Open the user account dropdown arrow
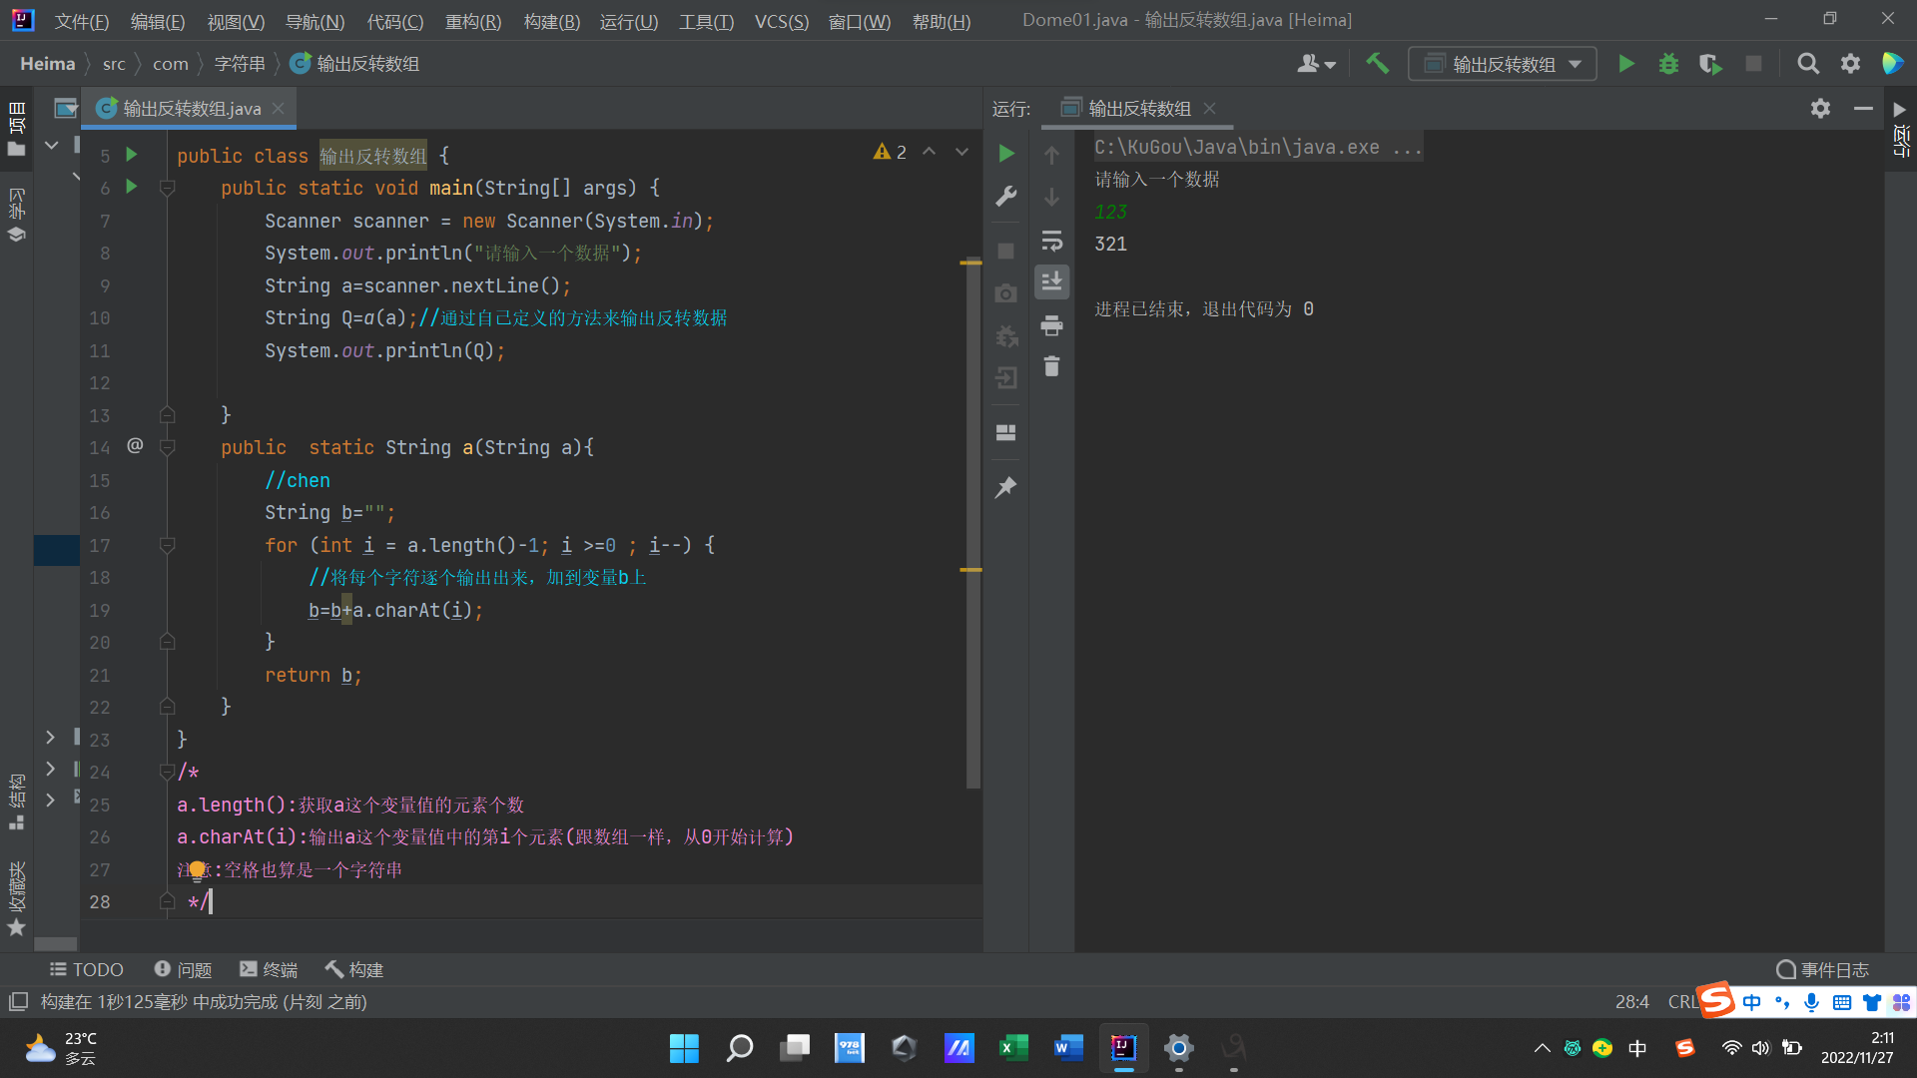 [x=1330, y=65]
